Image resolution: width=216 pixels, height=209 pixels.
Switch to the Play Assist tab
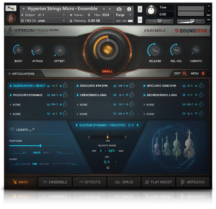pyautogui.click(x=159, y=182)
